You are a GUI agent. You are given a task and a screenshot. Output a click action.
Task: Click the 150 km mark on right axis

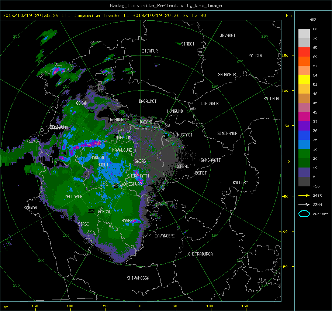285,55
